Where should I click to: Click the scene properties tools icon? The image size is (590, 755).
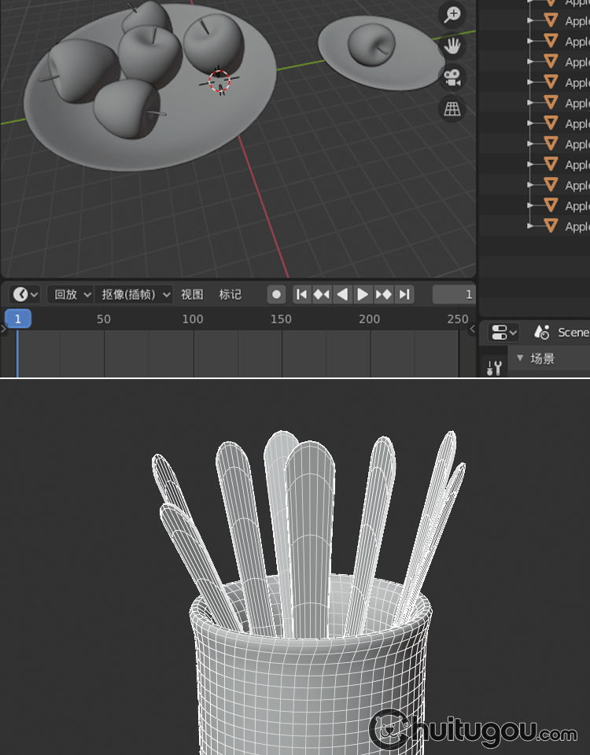(x=494, y=367)
